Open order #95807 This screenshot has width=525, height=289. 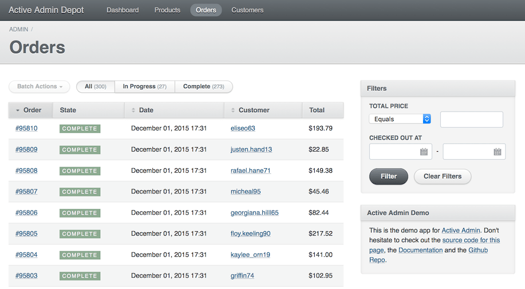click(x=26, y=192)
